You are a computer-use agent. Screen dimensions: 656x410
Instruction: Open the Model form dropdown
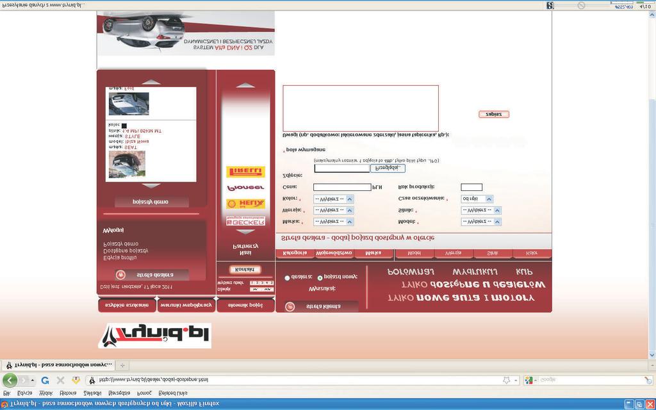(481, 222)
